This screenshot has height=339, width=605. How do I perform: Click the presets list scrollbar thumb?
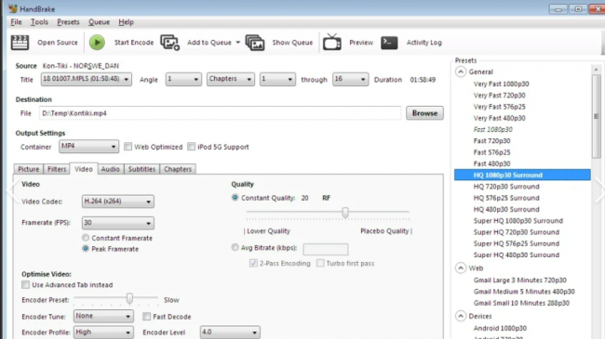pos(596,116)
